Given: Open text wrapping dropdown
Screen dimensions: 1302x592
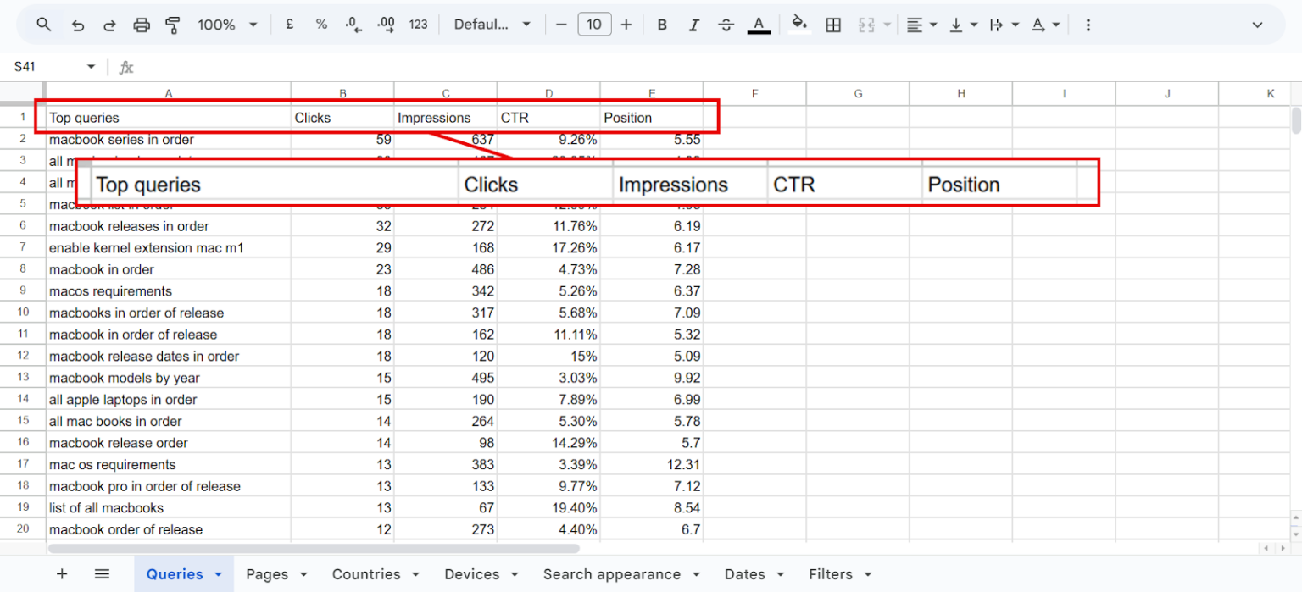Looking at the screenshot, I should pyautogui.click(x=1004, y=25).
